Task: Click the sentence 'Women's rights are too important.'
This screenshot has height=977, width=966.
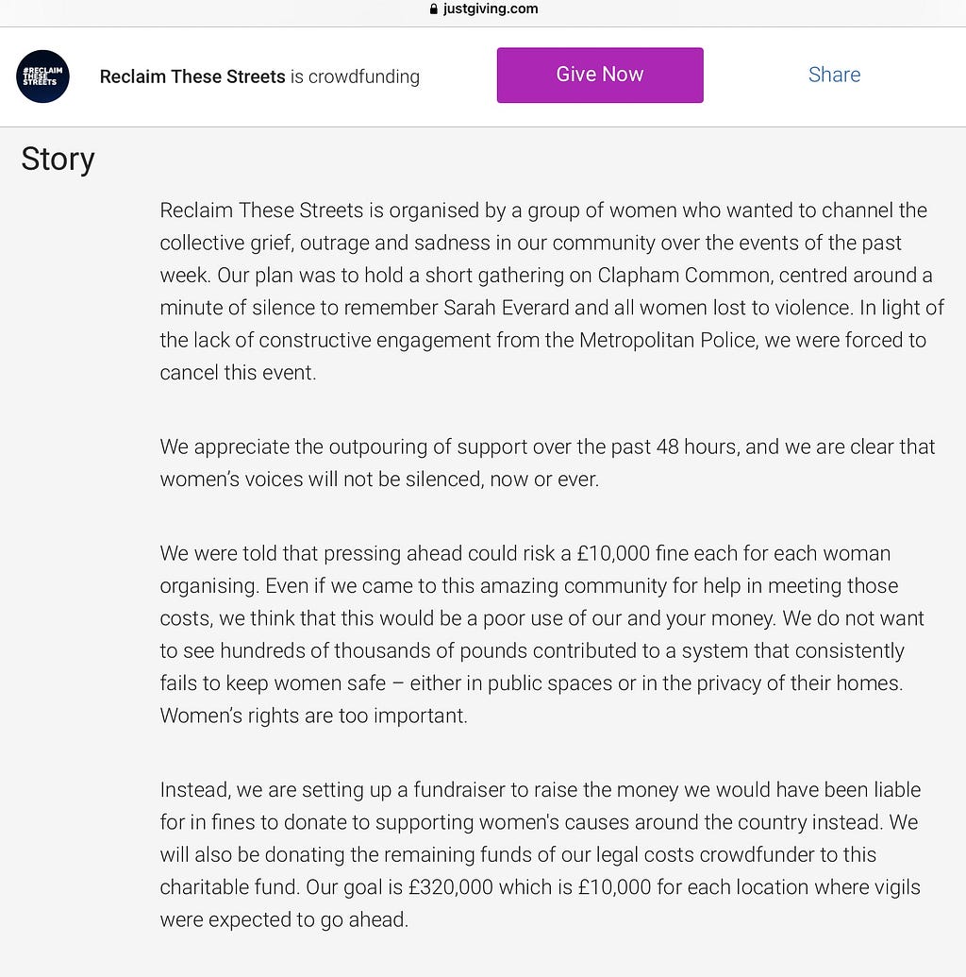Action: [x=313, y=716]
